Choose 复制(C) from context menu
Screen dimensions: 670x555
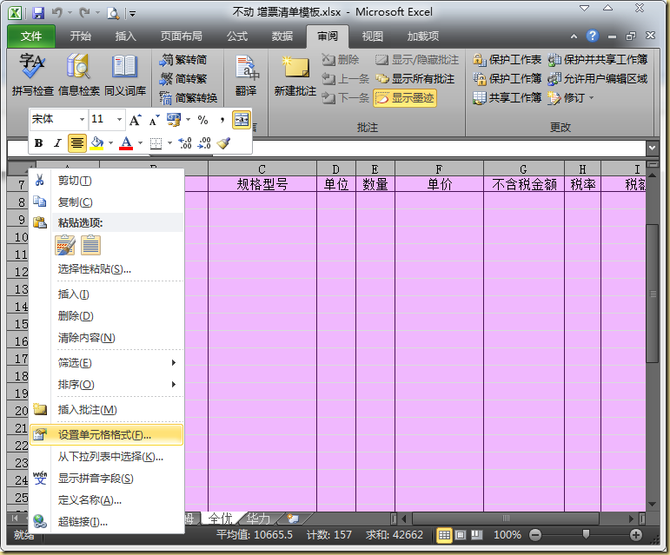[107, 202]
